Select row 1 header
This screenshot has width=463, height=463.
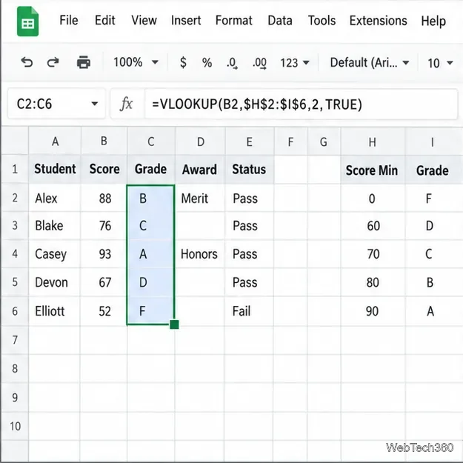[x=15, y=169]
